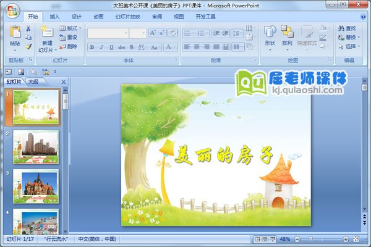Image resolution: width=371 pixels, height=247 pixels.
Task: Select slide 2 thumbnail with skyscrapers
Action: click(x=36, y=147)
